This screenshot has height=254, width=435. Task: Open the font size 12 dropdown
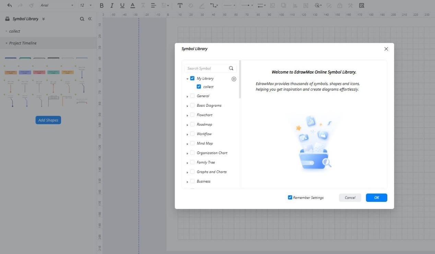[x=86, y=5]
